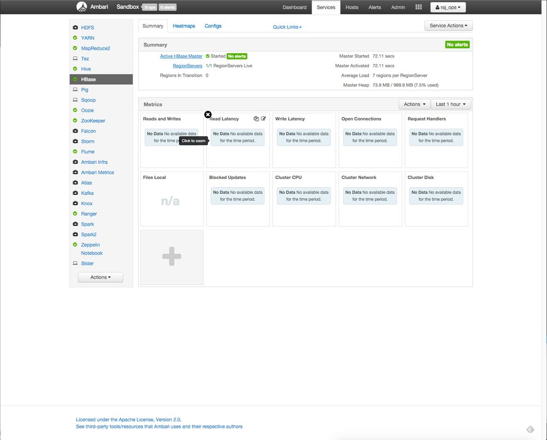Screen dimensions: 547x440
Task: Click the maintenance icon next to Knox
Action: 75,203
